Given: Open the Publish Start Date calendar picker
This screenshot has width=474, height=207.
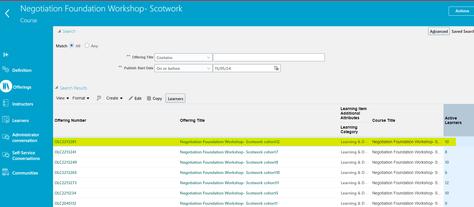Looking at the screenshot, I should [x=276, y=68].
